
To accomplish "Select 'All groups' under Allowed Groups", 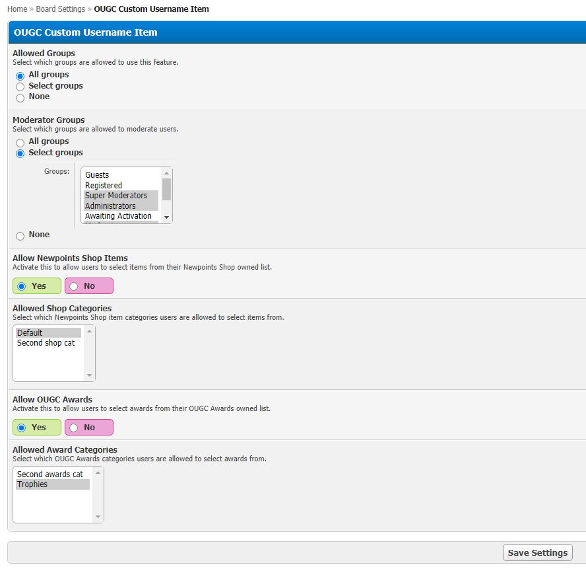I will [x=20, y=76].
